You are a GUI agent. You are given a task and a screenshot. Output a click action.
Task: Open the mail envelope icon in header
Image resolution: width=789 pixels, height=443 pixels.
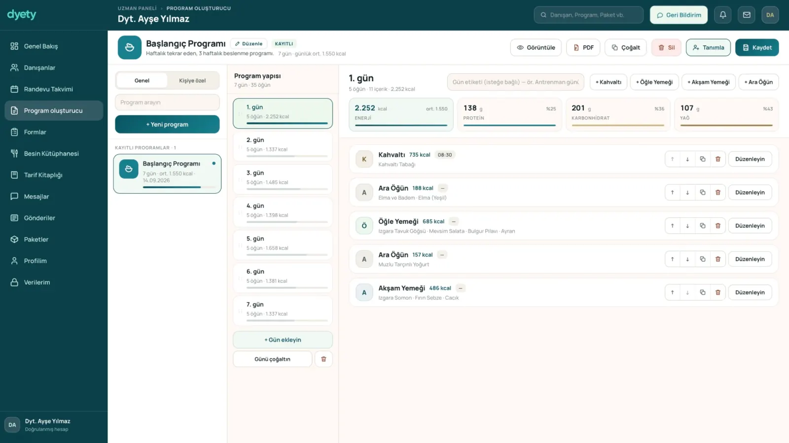coord(747,15)
